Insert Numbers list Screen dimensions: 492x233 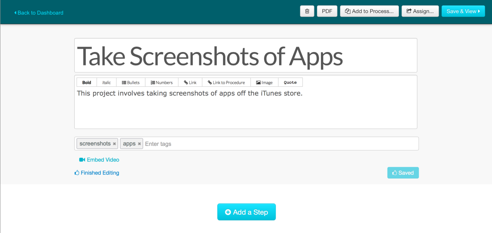click(162, 82)
